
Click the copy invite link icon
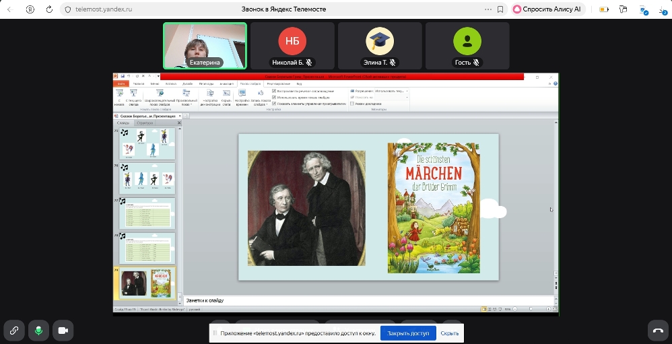pos(14,330)
